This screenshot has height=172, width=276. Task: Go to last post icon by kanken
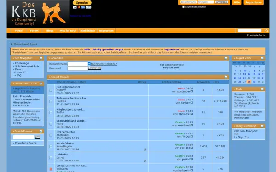coord(192,103)
